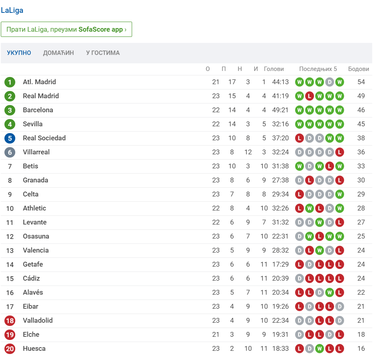Image resolution: width=373 pixels, height=358 pixels.
Task: Click Atl. Madrid's position 1 badge
Action: click(x=10, y=82)
